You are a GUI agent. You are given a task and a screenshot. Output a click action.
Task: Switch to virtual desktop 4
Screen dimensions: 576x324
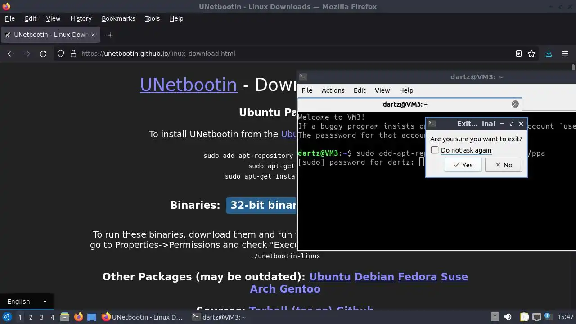tap(52, 317)
